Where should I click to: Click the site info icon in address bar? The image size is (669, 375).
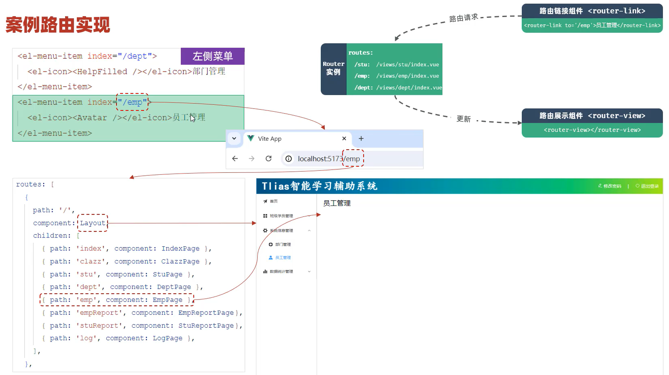(x=288, y=159)
